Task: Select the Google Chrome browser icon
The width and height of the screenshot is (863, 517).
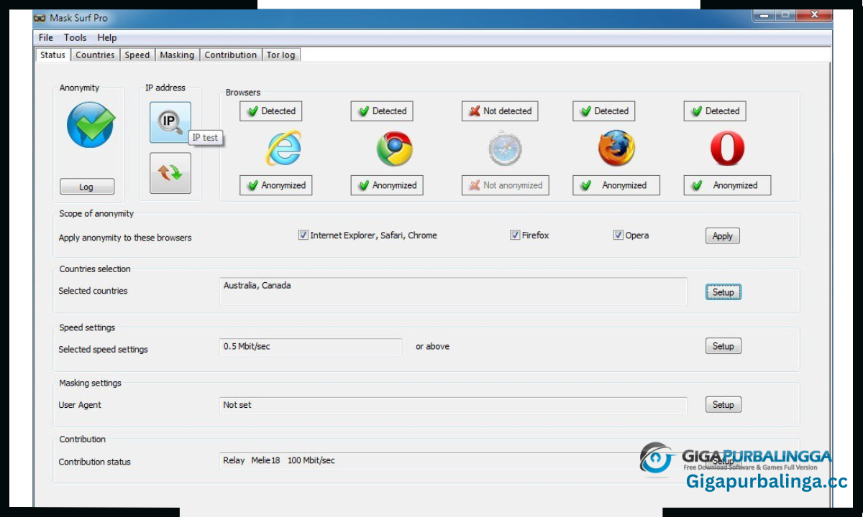Action: pos(394,149)
